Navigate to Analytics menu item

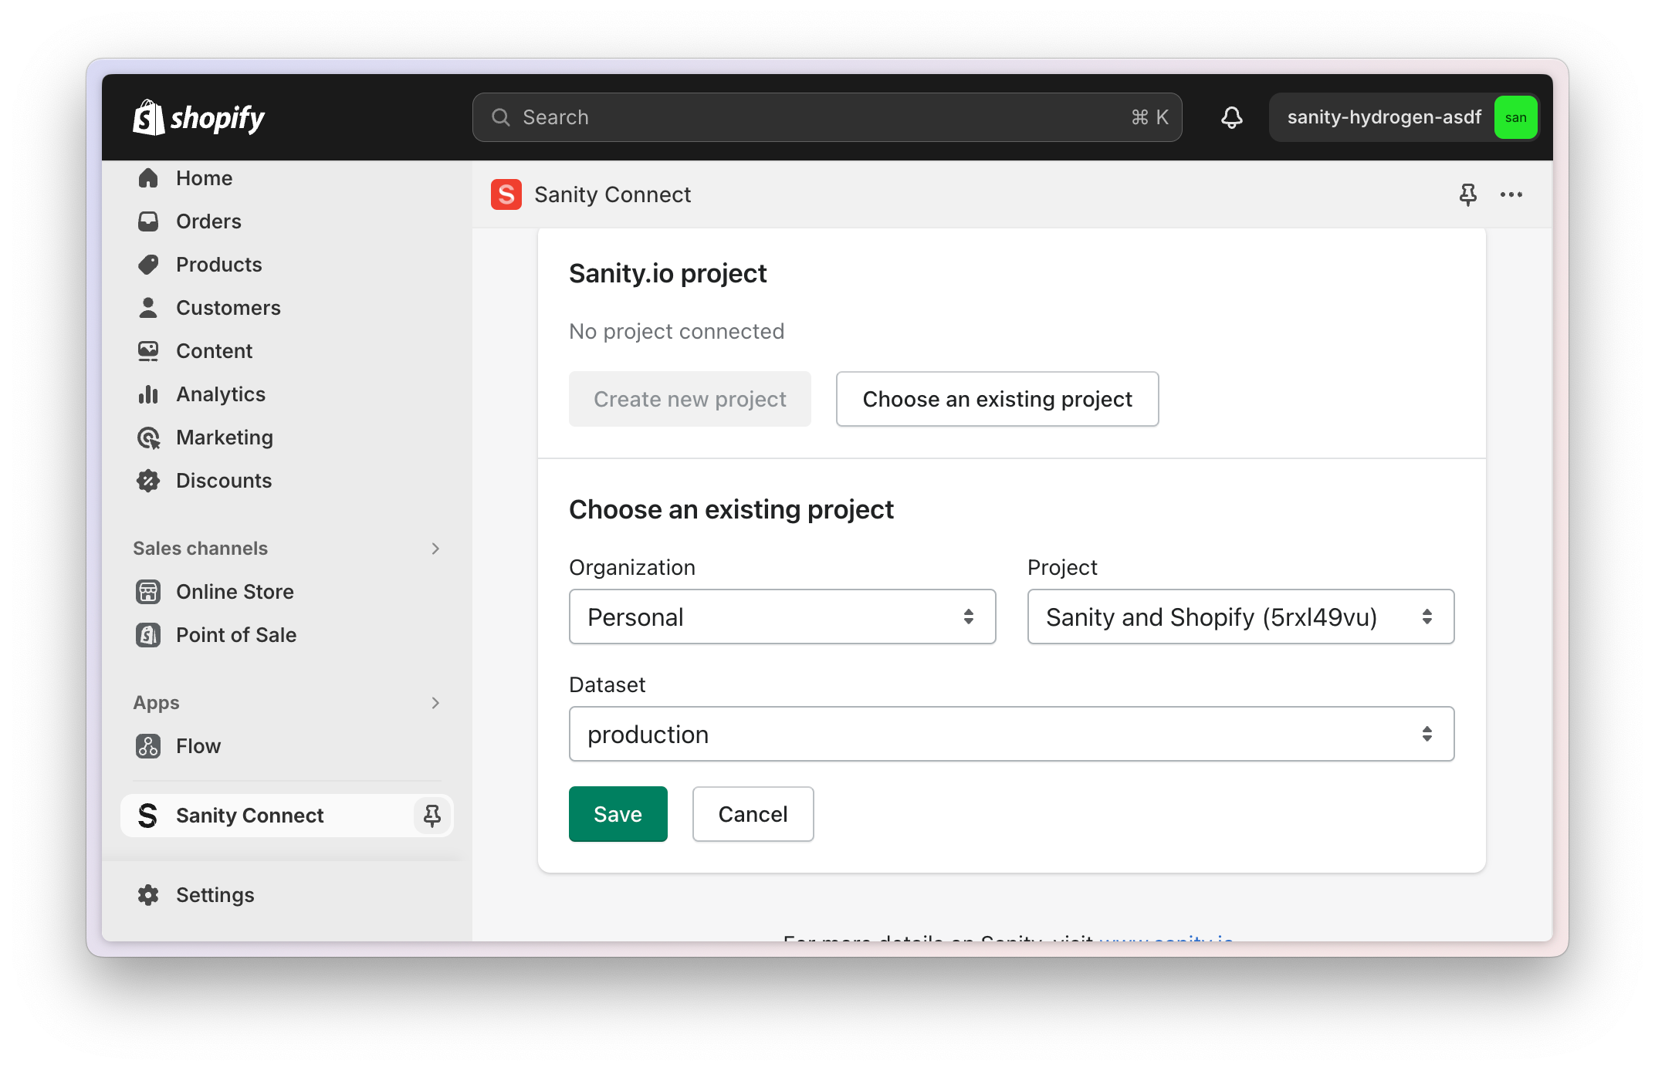pyautogui.click(x=222, y=394)
